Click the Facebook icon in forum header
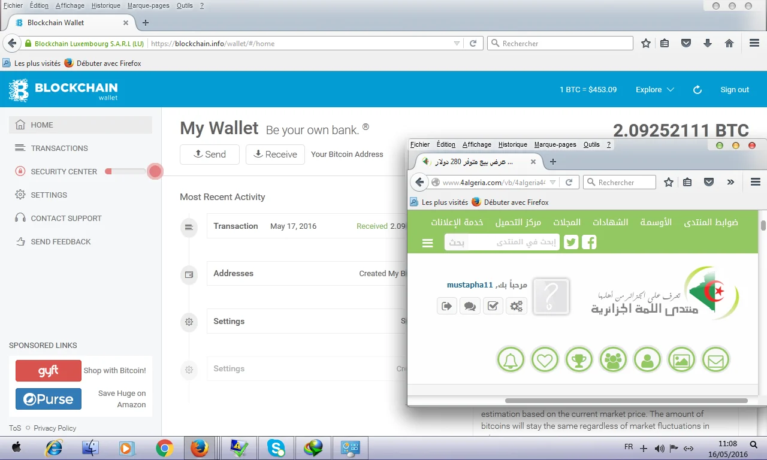Viewport: 767px width, 460px height. click(589, 242)
